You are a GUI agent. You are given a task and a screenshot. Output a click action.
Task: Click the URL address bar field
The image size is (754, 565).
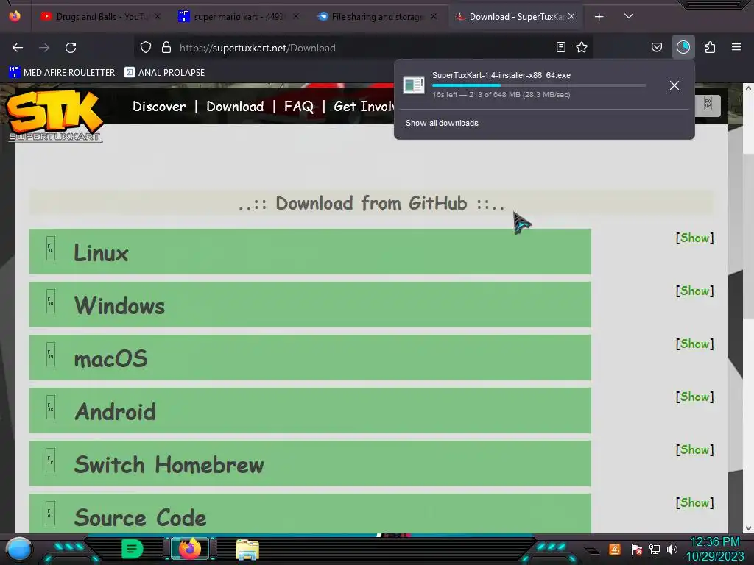tap(363, 48)
